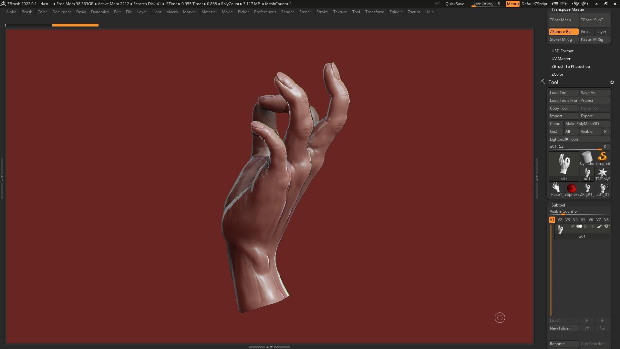Adjust the See-through slider
The width and height of the screenshot is (620, 349).
(x=487, y=4)
